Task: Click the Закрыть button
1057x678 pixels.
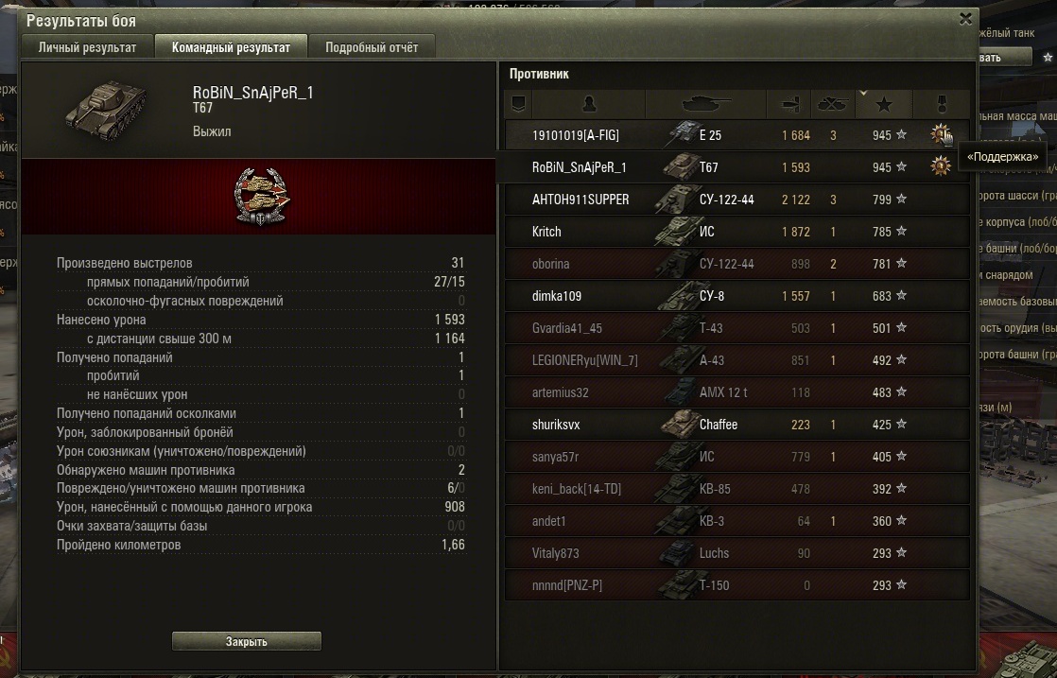Action: (x=246, y=641)
